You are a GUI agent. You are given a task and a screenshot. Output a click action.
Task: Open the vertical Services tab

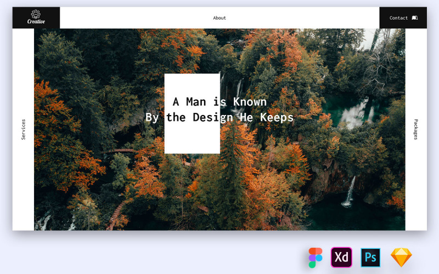[24, 129]
